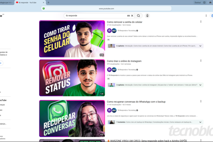Click the 'RECUPERAR CONVERSAS' WhatsApp thumbnail
213x142 pixels.
coord(72,119)
